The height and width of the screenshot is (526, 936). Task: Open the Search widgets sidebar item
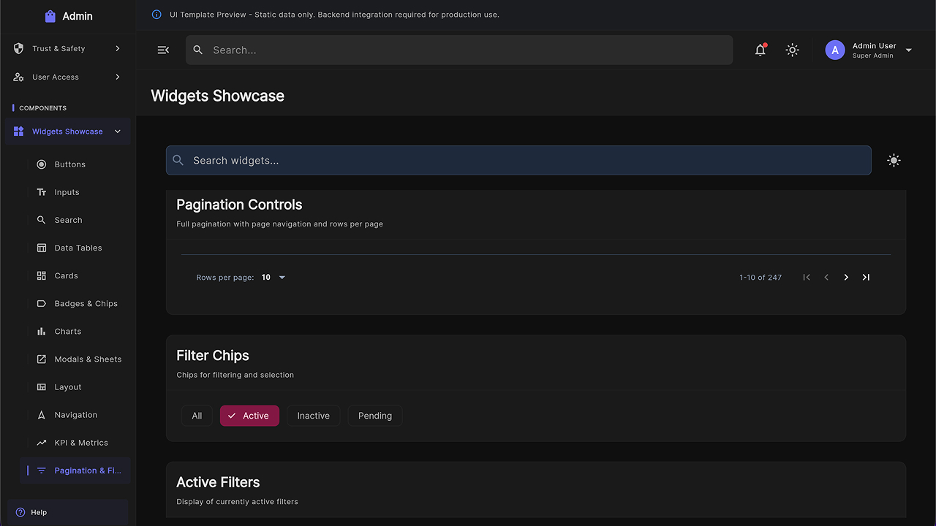pyautogui.click(x=76, y=220)
